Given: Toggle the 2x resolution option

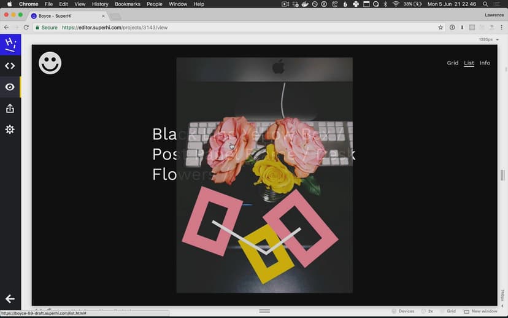Looking at the screenshot, I should [x=428, y=311].
